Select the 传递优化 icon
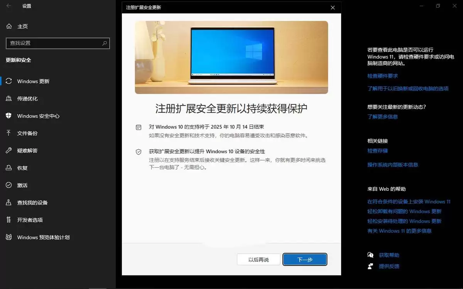The height and width of the screenshot is (289, 463). tap(9, 99)
